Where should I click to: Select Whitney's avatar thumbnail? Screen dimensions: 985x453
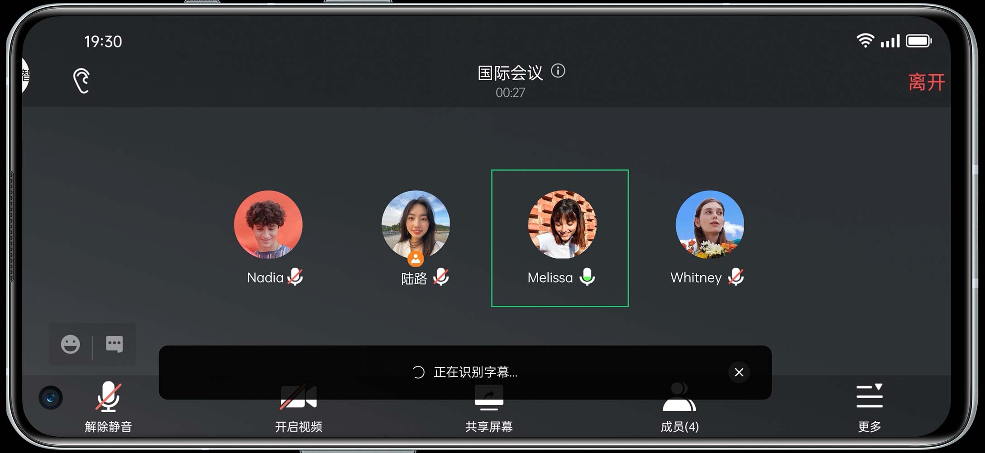click(710, 225)
